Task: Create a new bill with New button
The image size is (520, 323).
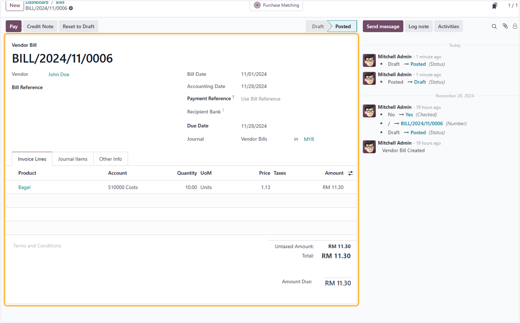Action: pos(15,5)
